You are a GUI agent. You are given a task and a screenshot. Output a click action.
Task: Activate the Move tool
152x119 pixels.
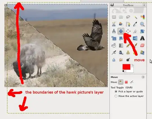[x=121, y=31]
